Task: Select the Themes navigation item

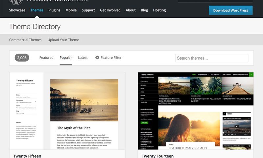Action: pos(37,10)
